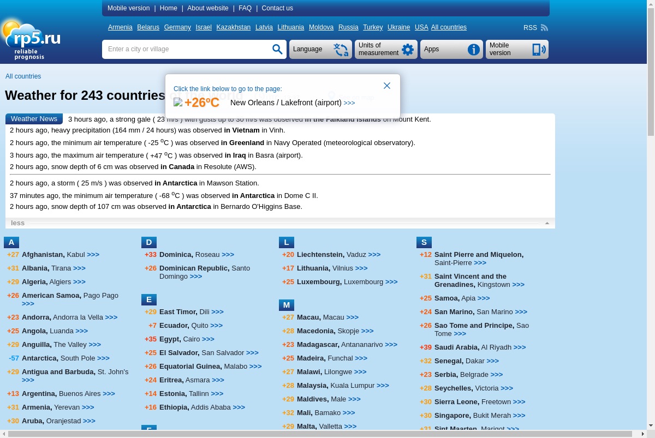Open Albania, Tirana forecast arrows

79,268
